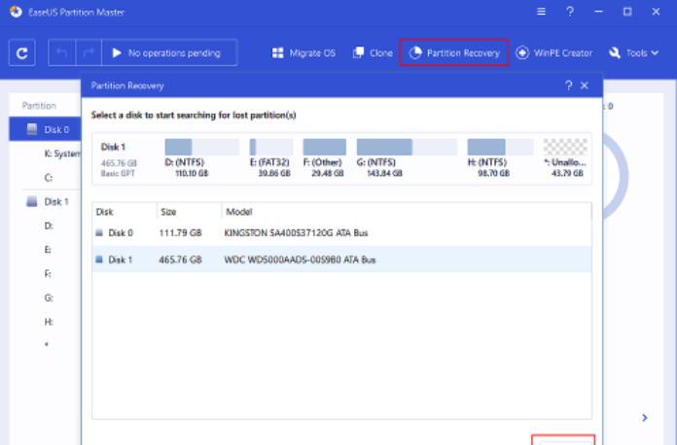Click D: (NTFS) 110.10 GB partition bar

[202, 147]
